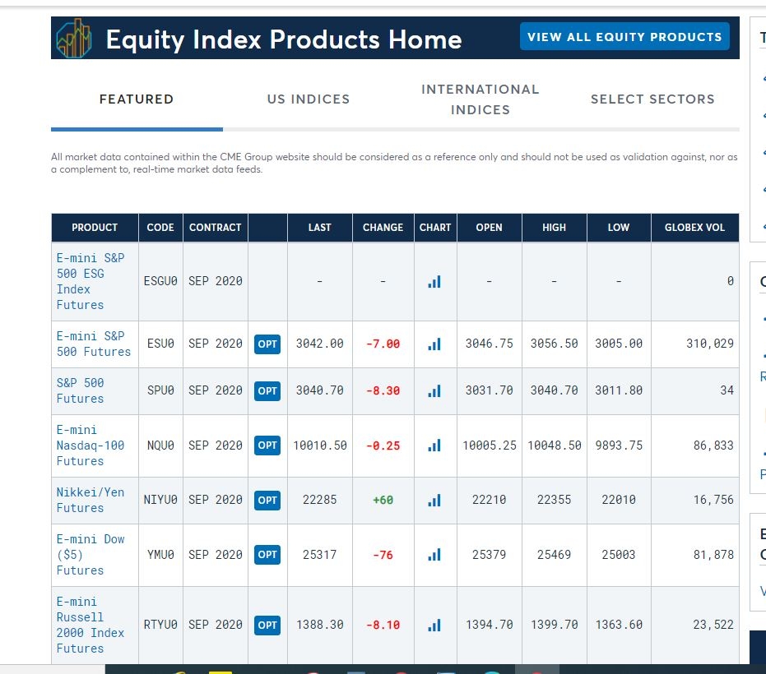
Task: View chart for E-mini Nasdaq-100 Futures
Action: pos(434,445)
